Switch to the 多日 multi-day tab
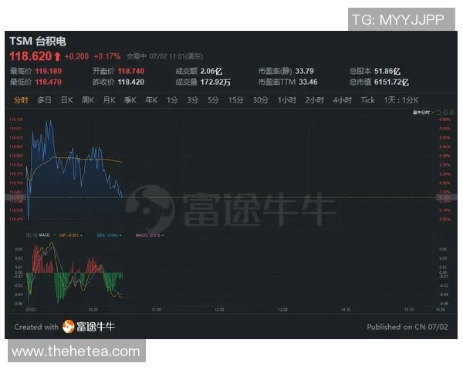Image resolution: width=463 pixels, height=370 pixels. click(x=44, y=100)
